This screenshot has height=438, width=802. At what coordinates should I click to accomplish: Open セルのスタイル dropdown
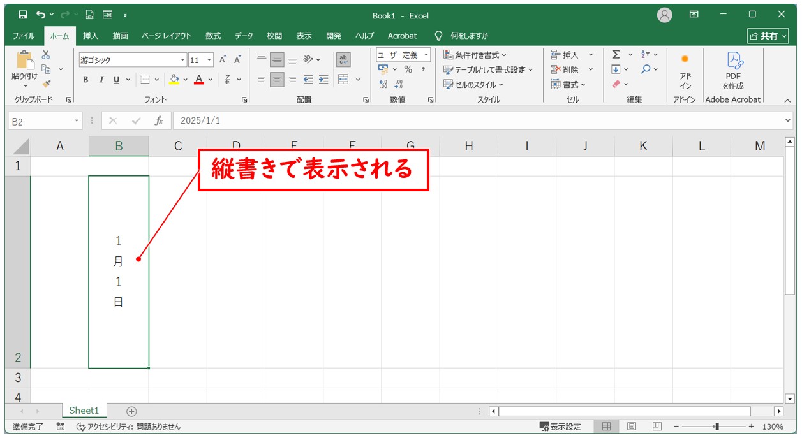click(473, 84)
